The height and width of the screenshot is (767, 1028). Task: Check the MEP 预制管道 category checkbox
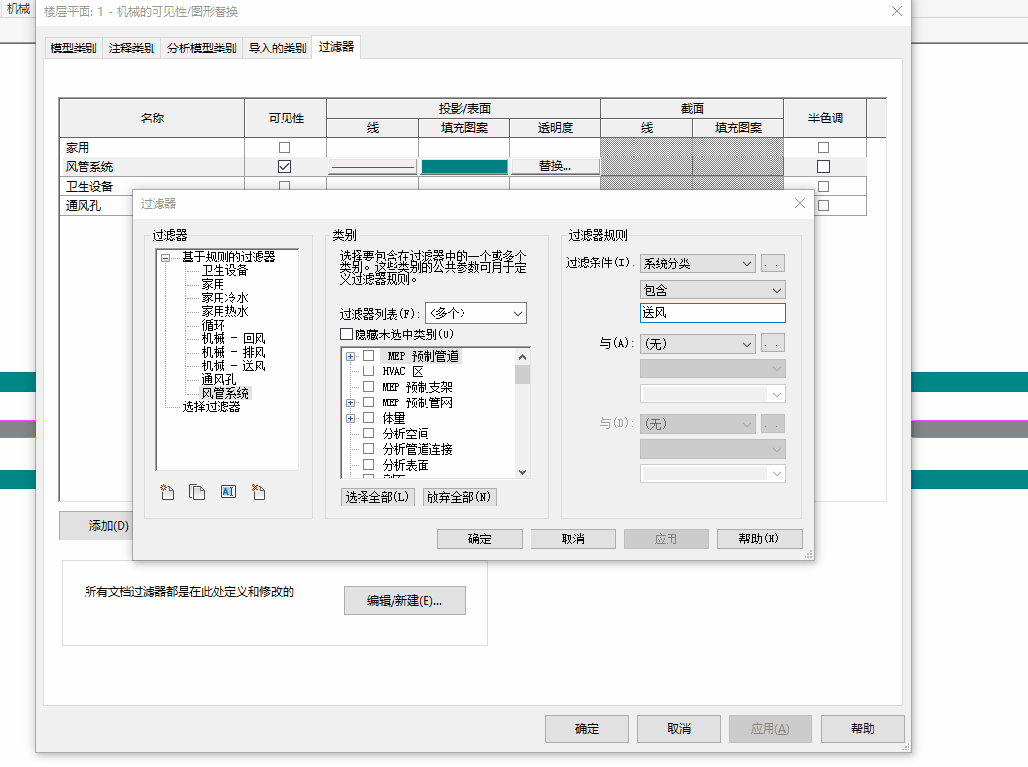coord(368,355)
